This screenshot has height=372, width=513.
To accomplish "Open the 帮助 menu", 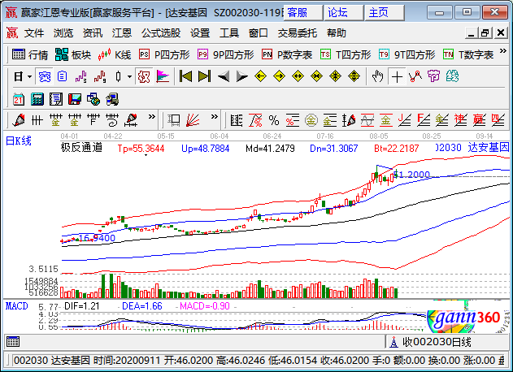I will point(337,33).
